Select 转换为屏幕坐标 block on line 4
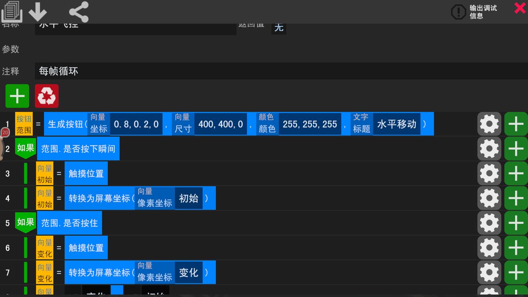 tap(100, 198)
